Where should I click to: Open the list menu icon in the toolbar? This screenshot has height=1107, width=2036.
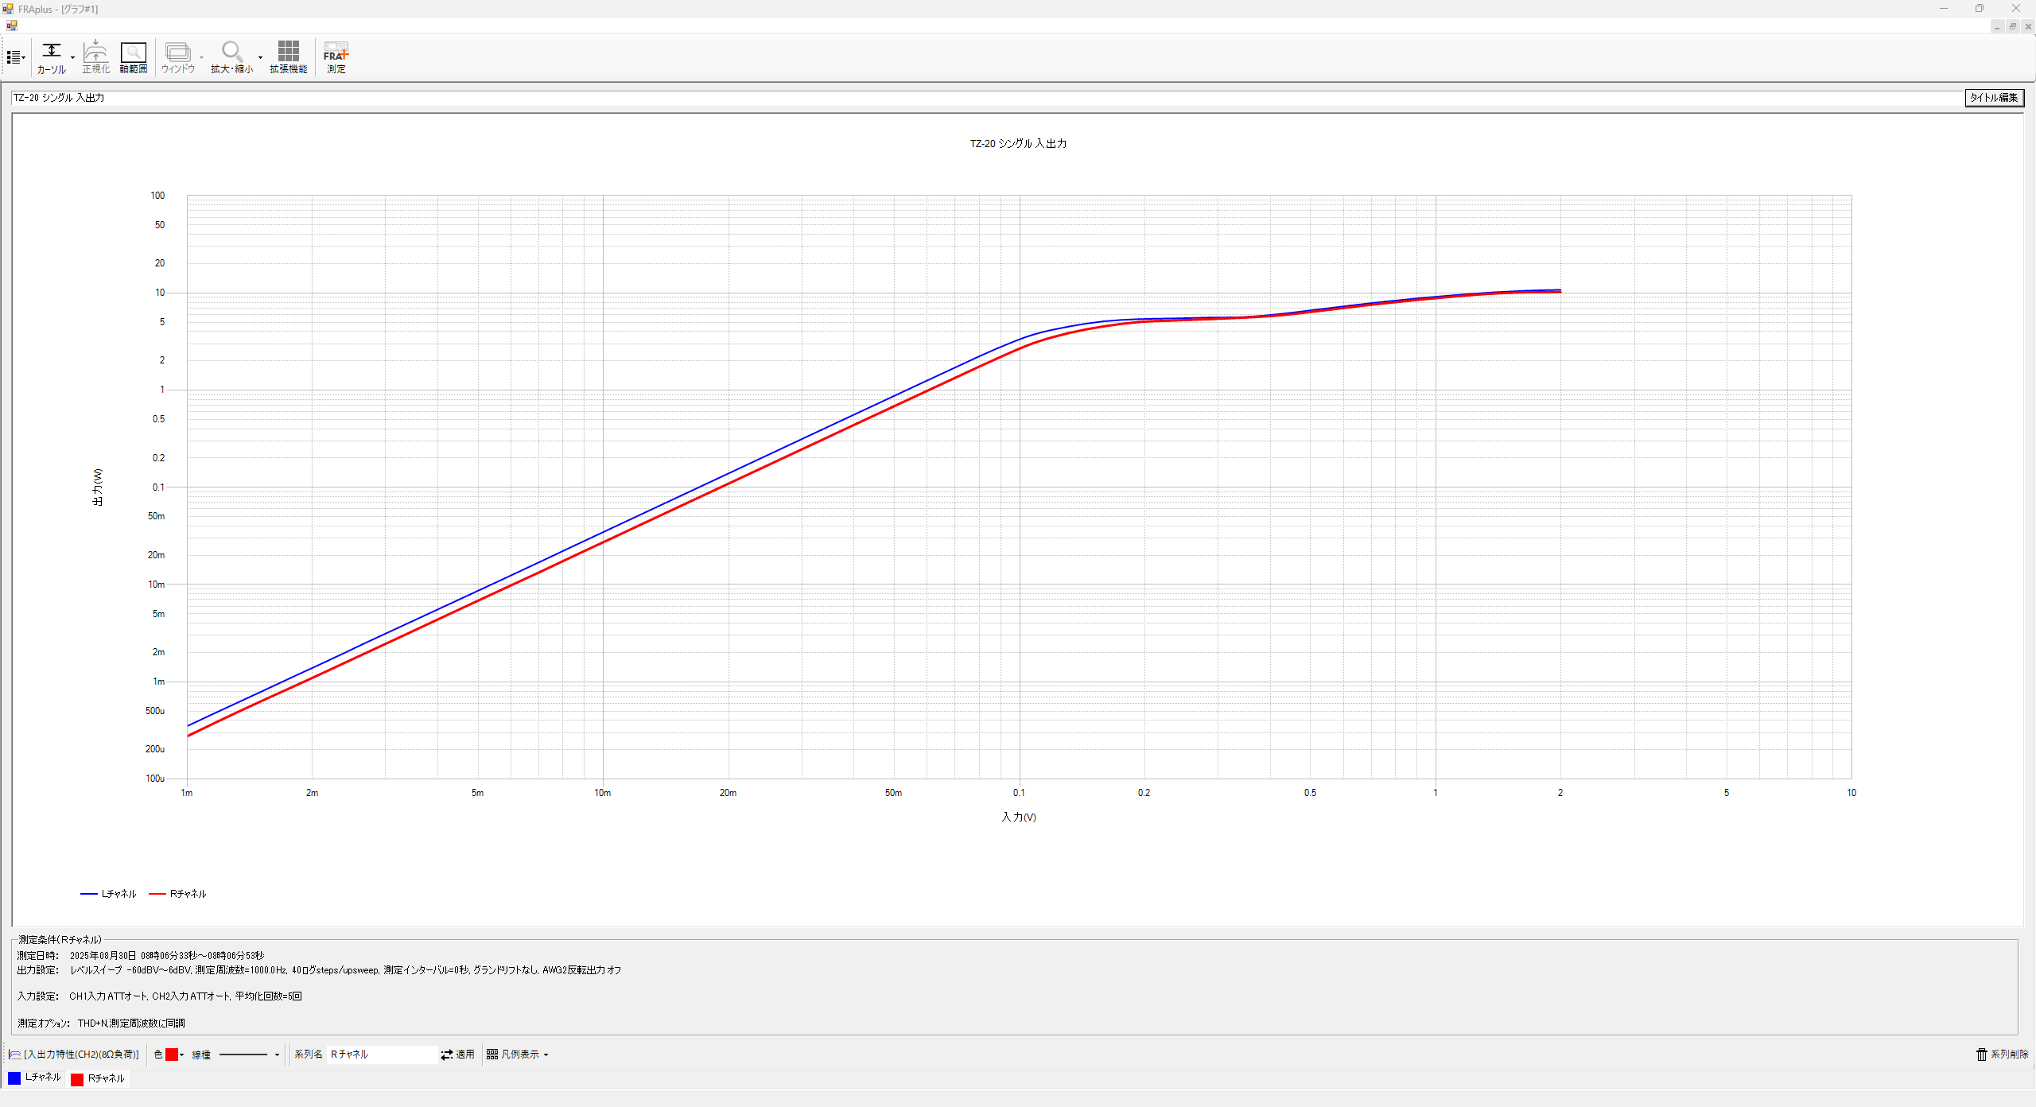[15, 57]
